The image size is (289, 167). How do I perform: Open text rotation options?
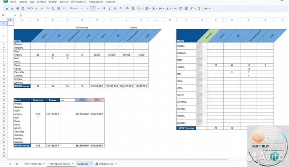[168, 8]
